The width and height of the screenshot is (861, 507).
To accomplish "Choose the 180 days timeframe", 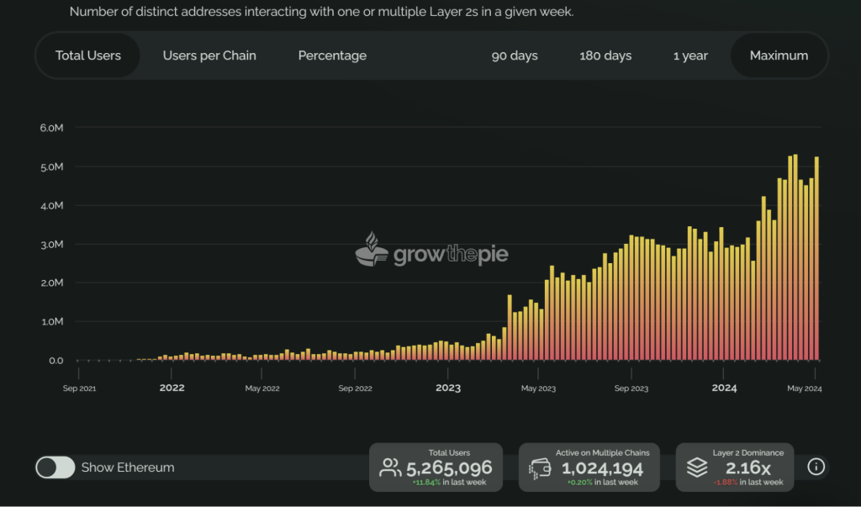I will 605,55.
